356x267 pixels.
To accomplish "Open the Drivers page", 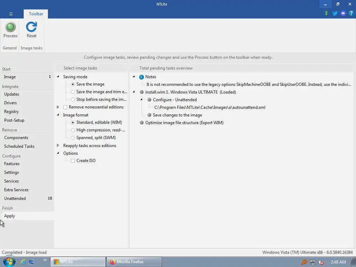I will pos(27,103).
